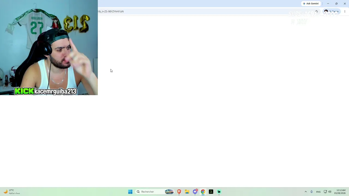Open Chrome's three-dot menu
This screenshot has height=196, width=349.
click(345, 11)
